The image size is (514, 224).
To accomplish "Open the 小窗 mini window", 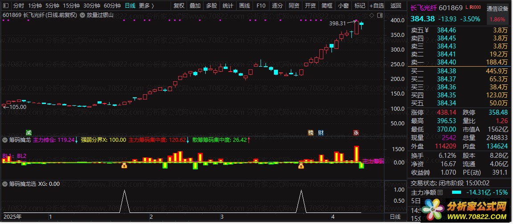I will [x=343, y=6].
